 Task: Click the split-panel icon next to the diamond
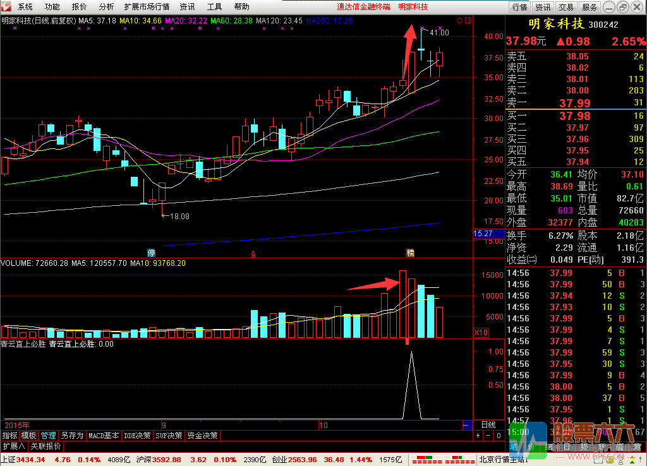pyautogui.click(x=468, y=20)
